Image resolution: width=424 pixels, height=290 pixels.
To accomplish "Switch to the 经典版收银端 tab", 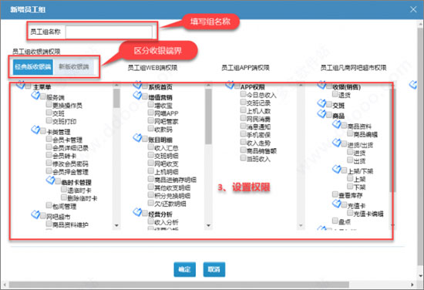I will coord(33,67).
